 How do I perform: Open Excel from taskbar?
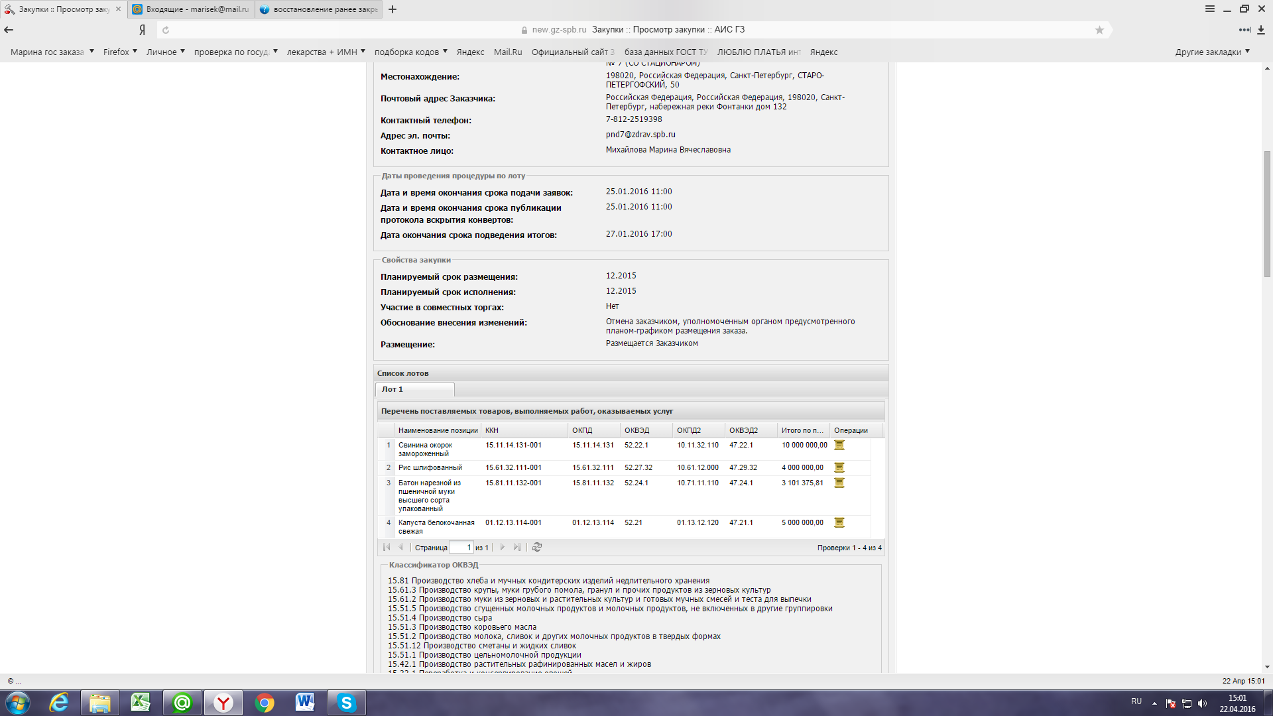click(141, 703)
